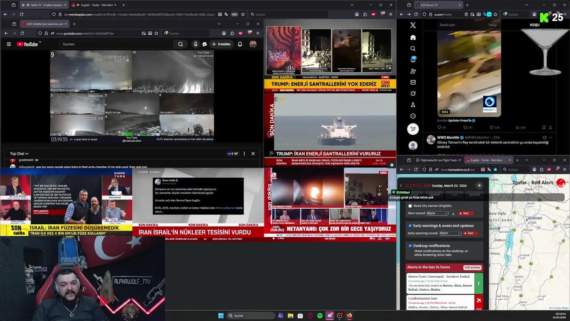This screenshot has height=321, width=570.
Task: Upload custom alert sound icon
Action: [x=453, y=213]
